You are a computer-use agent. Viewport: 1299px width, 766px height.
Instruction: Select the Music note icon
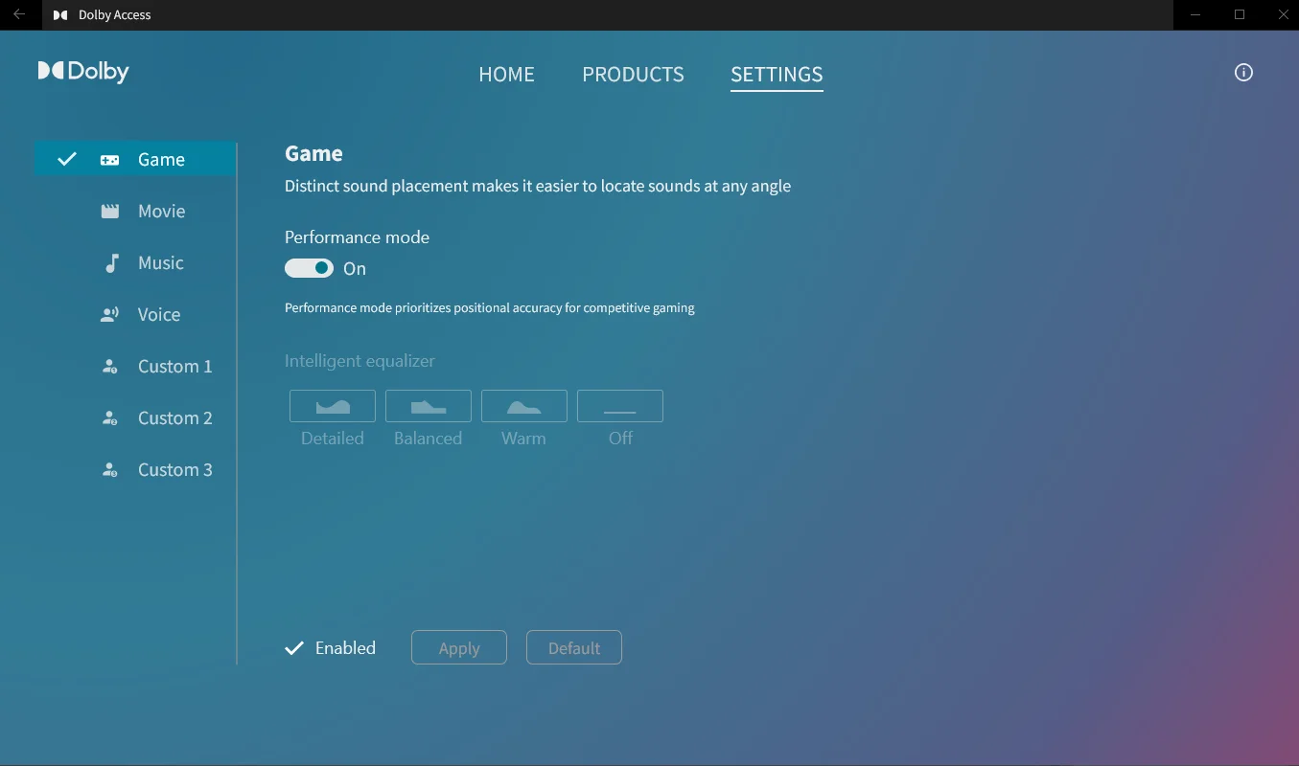pyautogui.click(x=111, y=263)
